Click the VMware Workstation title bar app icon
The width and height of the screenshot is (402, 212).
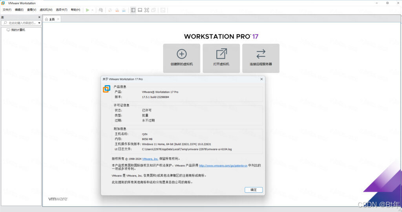pyautogui.click(x=3, y=3)
